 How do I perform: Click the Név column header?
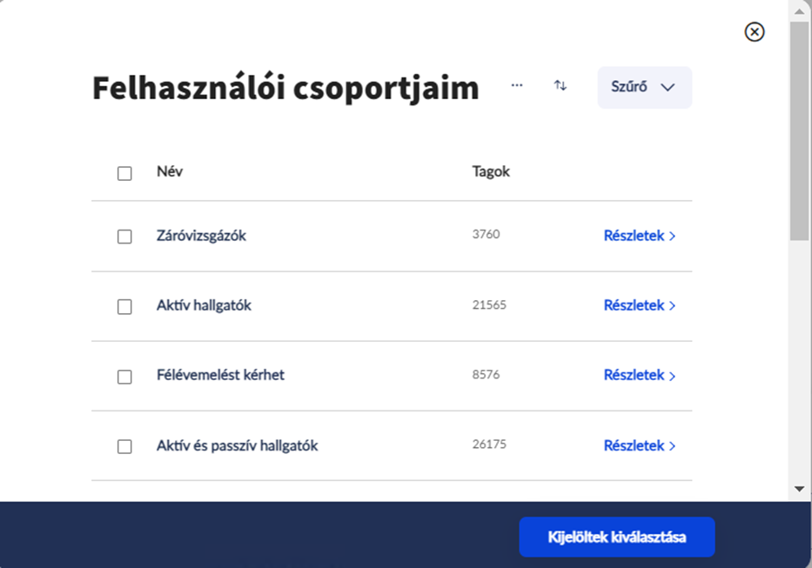coord(170,171)
